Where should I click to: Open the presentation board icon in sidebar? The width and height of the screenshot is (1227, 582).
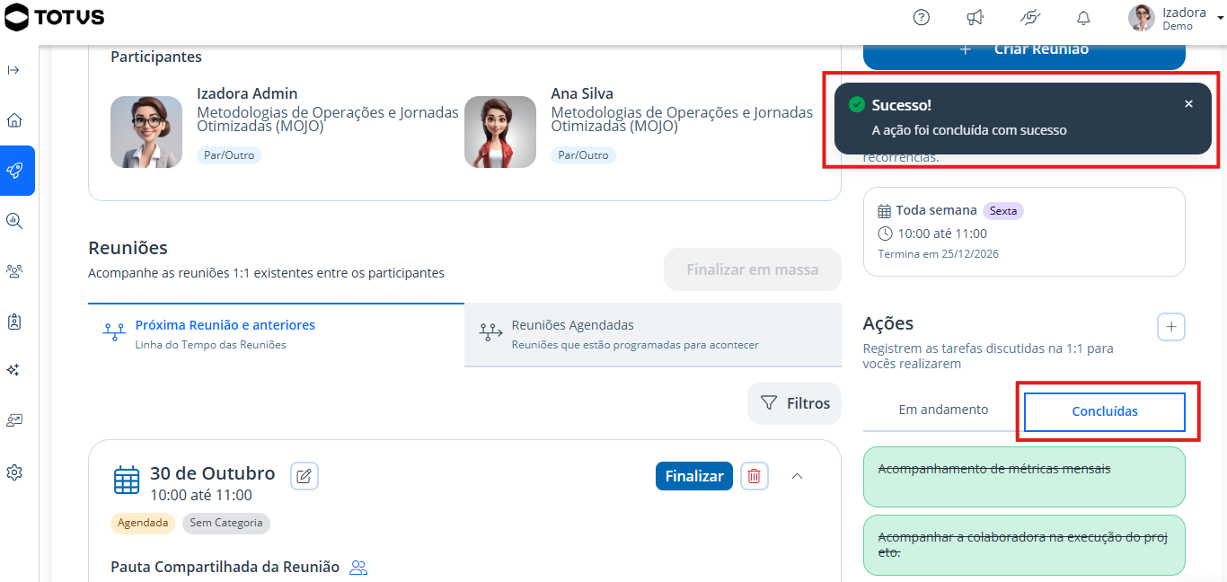(x=13, y=420)
